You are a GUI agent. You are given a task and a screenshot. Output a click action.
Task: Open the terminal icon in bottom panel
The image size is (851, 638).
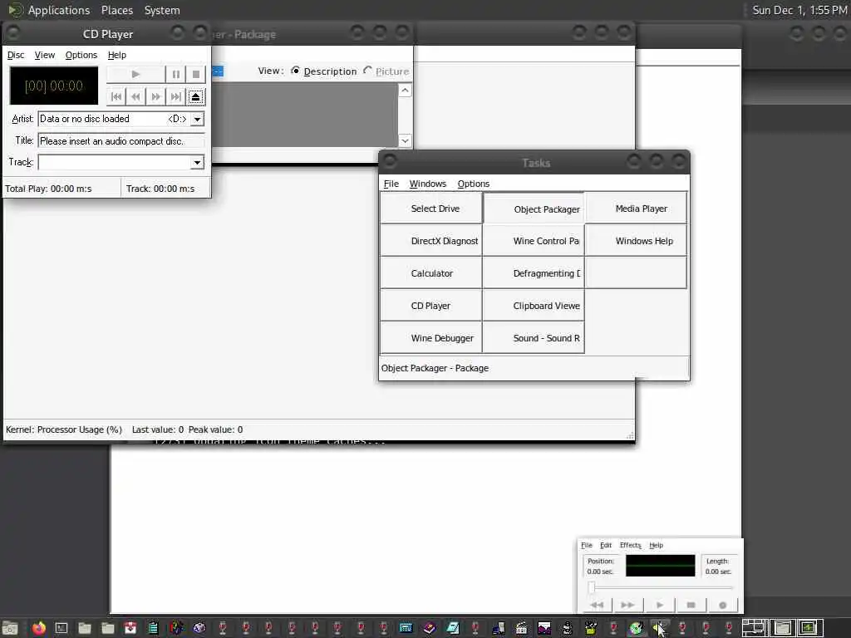coord(61,628)
